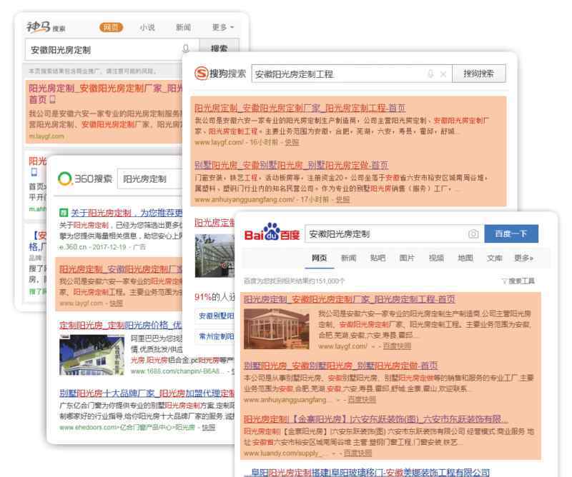Viewport: 572px width, 477px height.
Task: Open 360 result 定制阳光房_定制阳光房价格
Action: click(120, 325)
